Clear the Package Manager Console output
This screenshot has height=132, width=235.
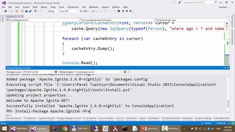point(125,72)
